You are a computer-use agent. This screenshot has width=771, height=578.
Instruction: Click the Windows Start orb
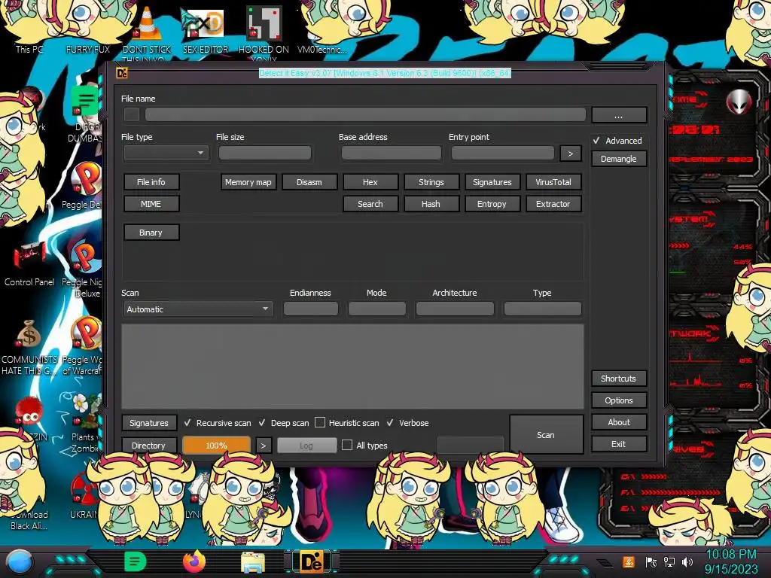tap(20, 561)
